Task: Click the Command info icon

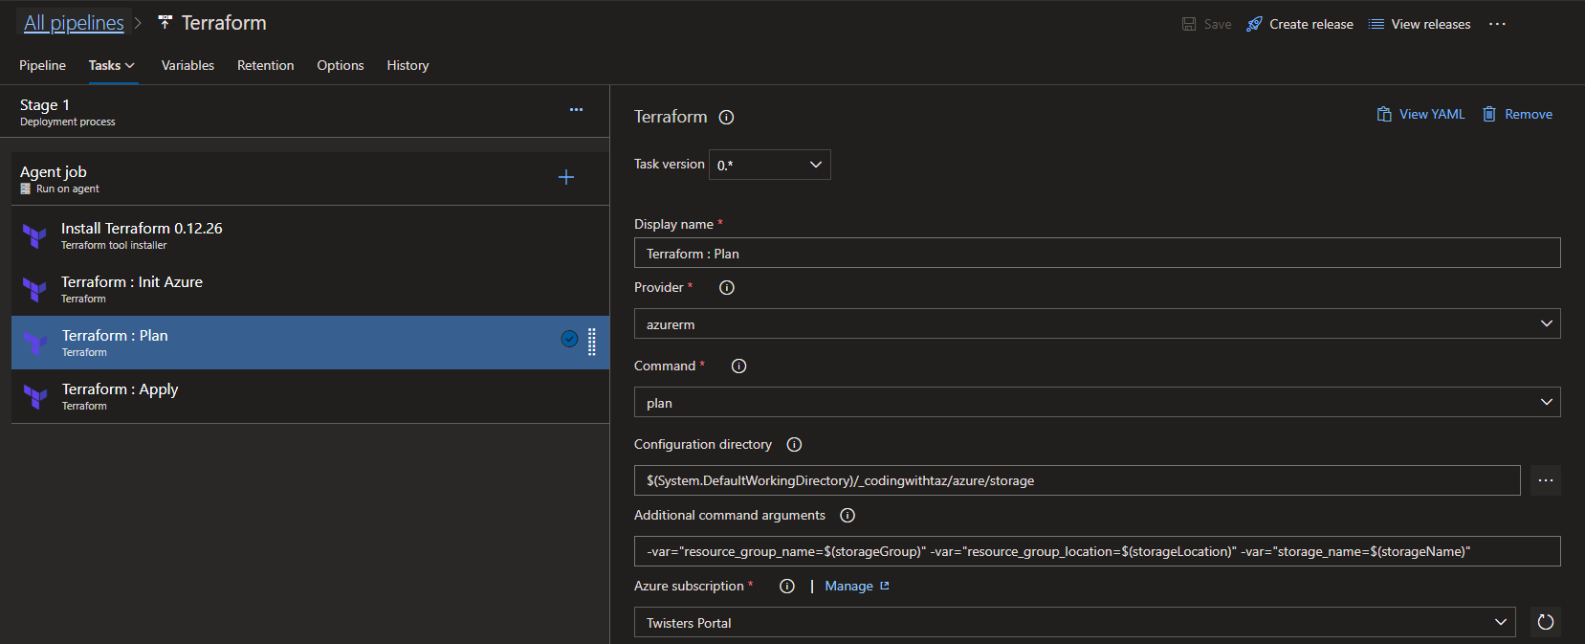Action: (x=738, y=366)
